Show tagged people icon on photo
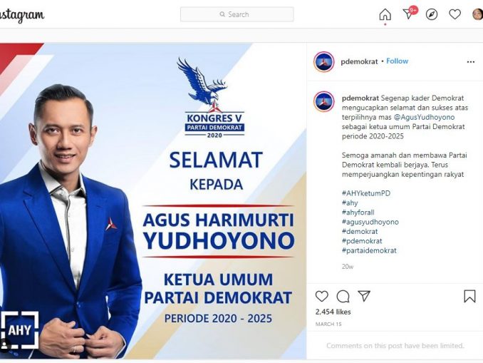This screenshot has height=363, width=483. pos(4,344)
